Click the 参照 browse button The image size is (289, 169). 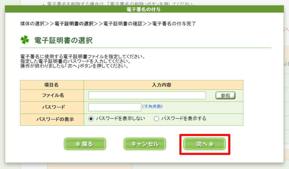coord(225,96)
